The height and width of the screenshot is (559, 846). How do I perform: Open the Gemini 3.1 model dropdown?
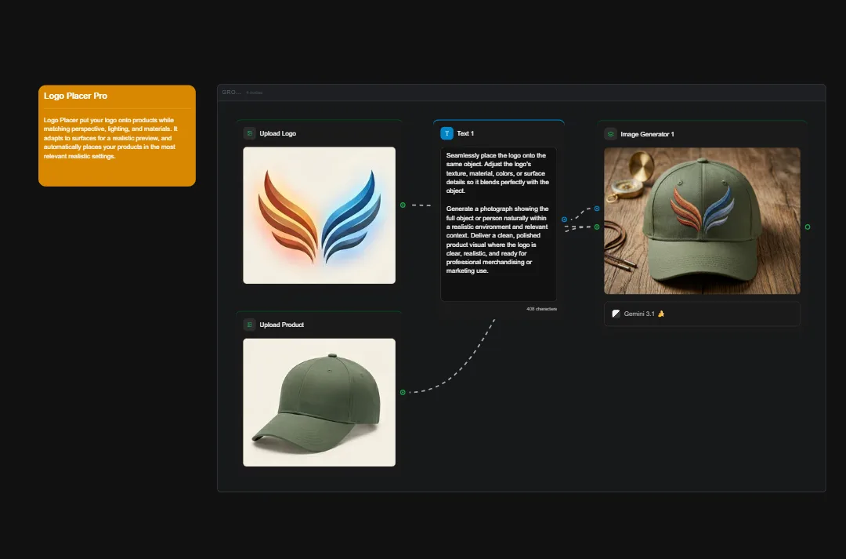[x=701, y=314]
